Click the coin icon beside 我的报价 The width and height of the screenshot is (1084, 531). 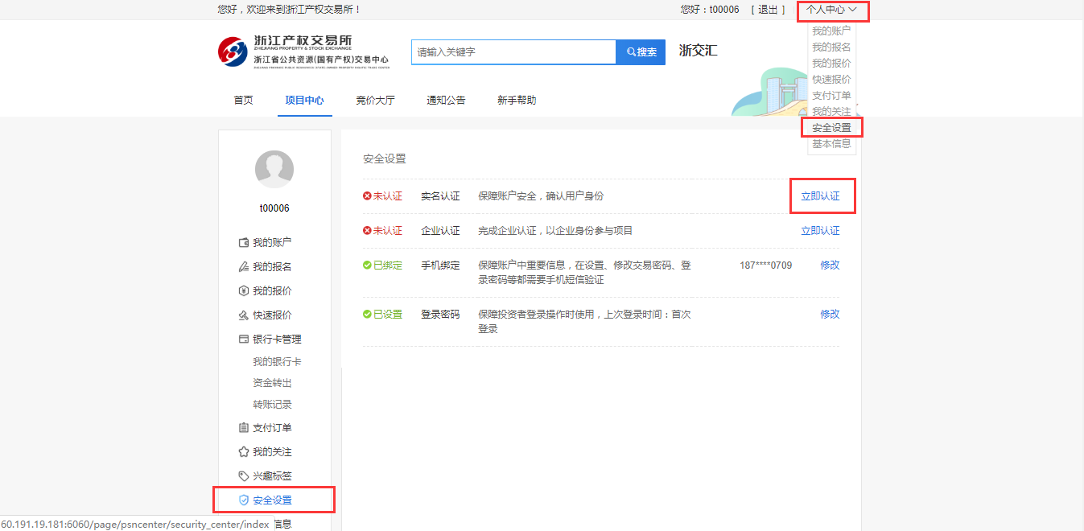point(244,291)
